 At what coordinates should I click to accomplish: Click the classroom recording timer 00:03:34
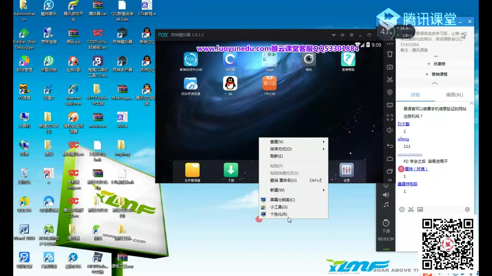click(x=386, y=239)
